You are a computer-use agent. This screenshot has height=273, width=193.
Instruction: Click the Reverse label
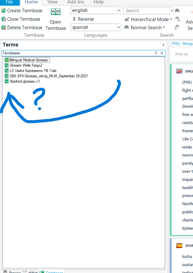tap(86, 19)
